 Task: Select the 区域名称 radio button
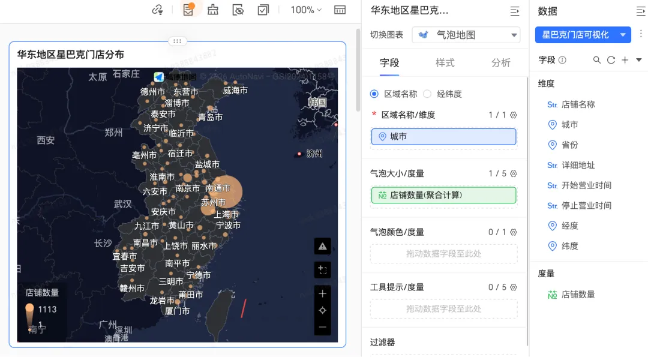click(x=374, y=94)
